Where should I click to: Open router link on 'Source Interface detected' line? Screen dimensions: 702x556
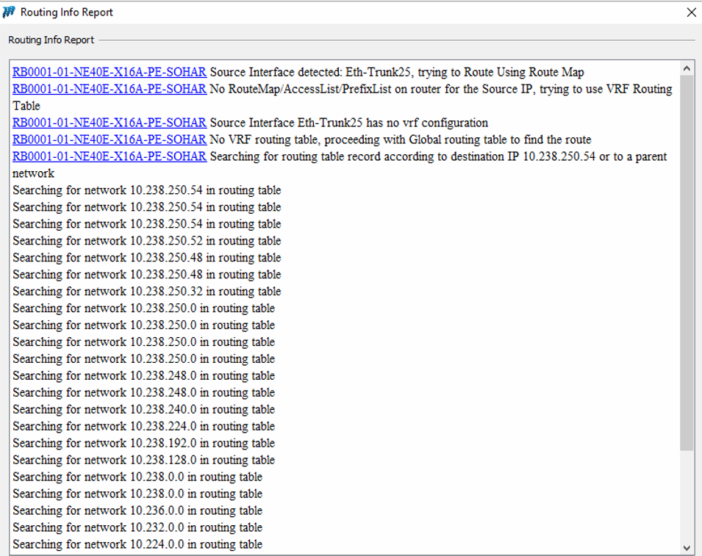click(110, 72)
